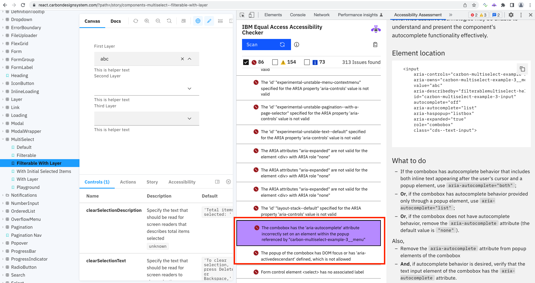The width and height of the screenshot is (535, 283).
Task: Open the Change viewport size icon
Action: click(x=183, y=21)
